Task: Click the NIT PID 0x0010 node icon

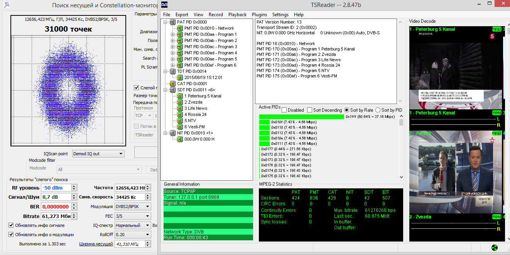Action: coord(172,133)
